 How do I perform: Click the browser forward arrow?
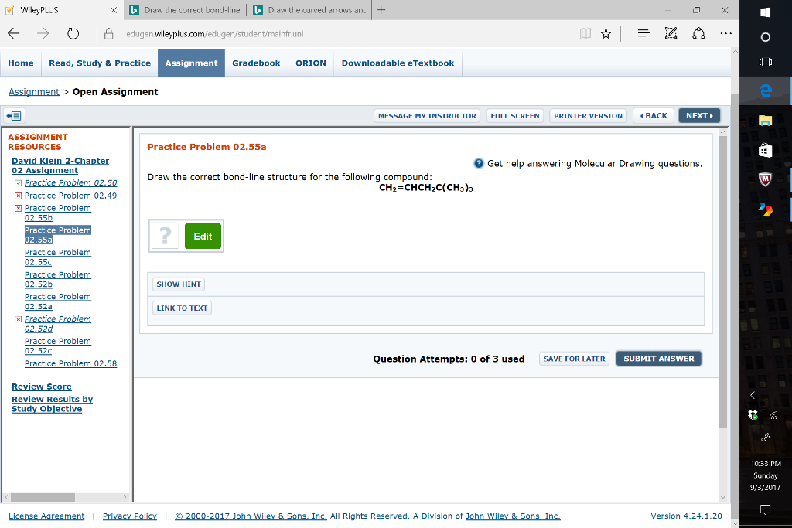(43, 34)
